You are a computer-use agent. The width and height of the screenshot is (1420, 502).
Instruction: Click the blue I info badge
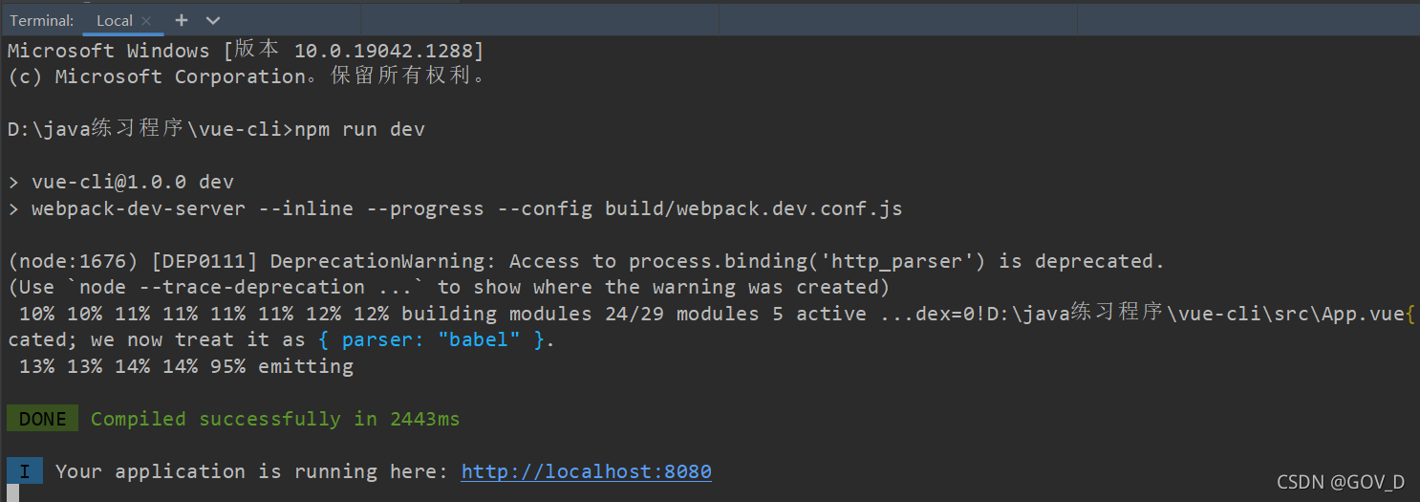point(25,471)
